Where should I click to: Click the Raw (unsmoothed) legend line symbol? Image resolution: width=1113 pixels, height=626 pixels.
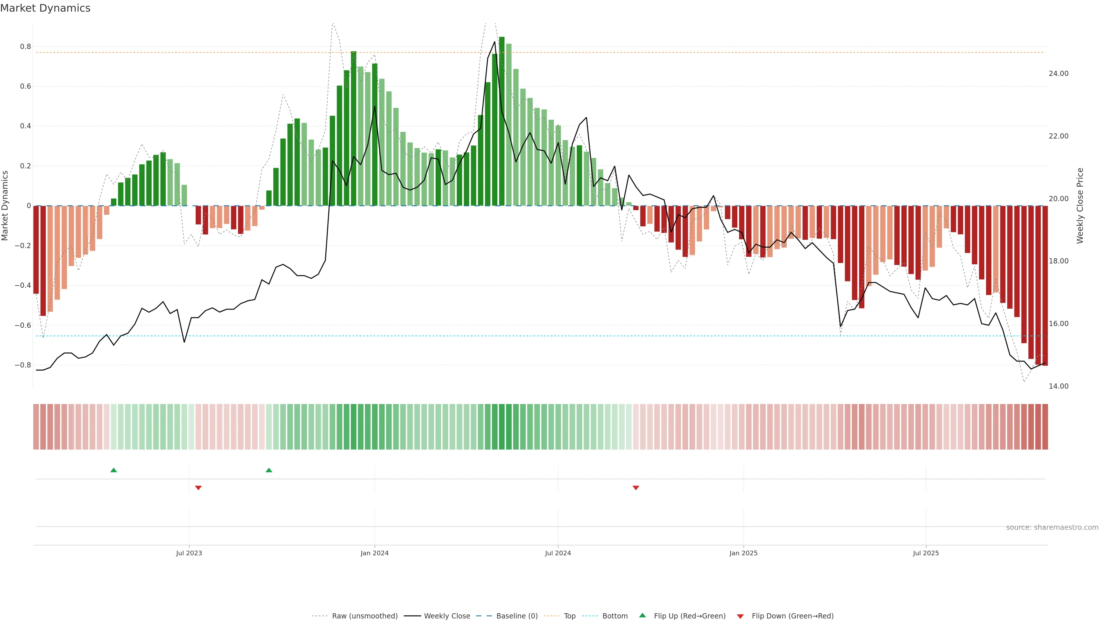coord(320,616)
